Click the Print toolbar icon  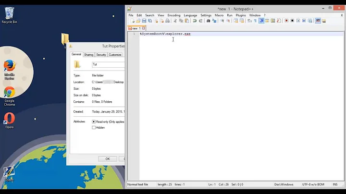pyautogui.click(x=168, y=21)
